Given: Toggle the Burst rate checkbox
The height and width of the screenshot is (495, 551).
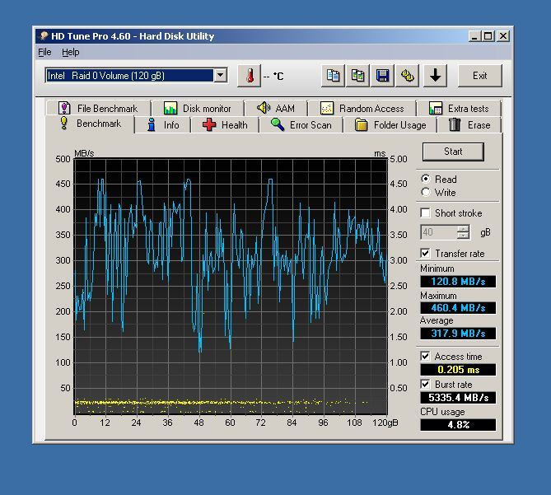Looking at the screenshot, I should pos(425,385).
